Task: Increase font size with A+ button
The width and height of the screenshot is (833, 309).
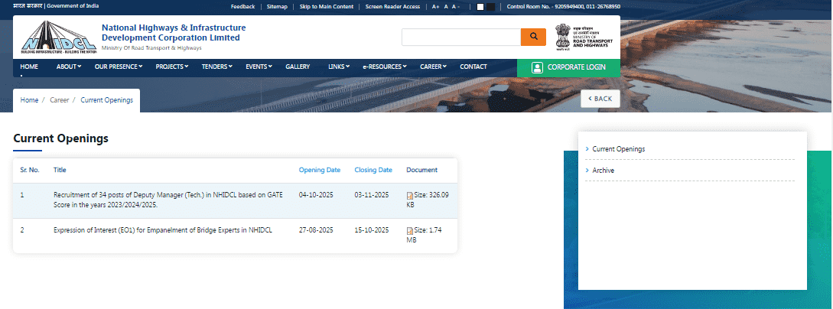Action: pos(435,6)
